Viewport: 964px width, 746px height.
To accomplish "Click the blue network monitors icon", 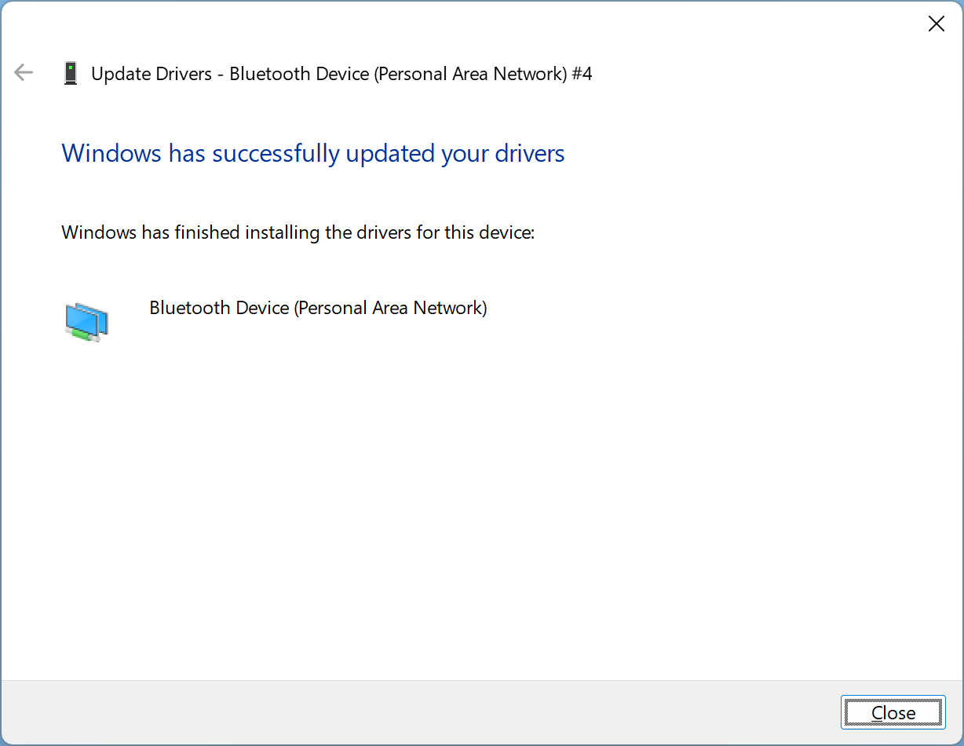I will click(x=86, y=322).
